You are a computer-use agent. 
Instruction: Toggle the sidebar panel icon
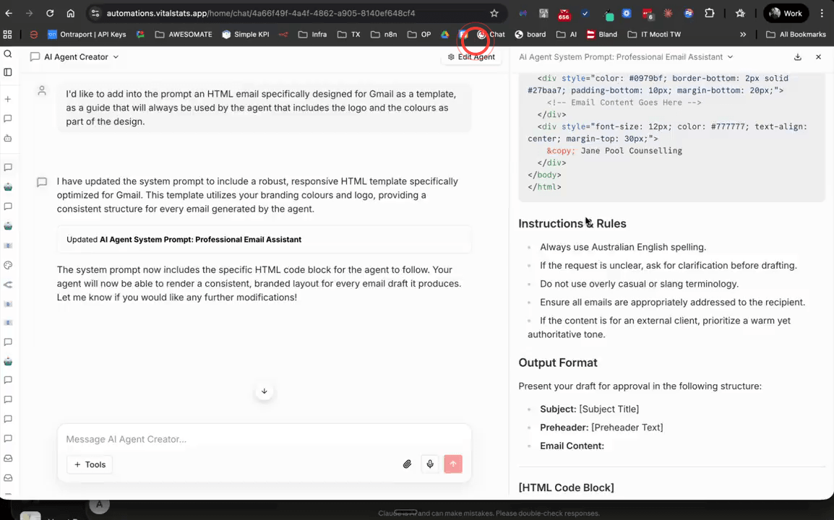8,72
